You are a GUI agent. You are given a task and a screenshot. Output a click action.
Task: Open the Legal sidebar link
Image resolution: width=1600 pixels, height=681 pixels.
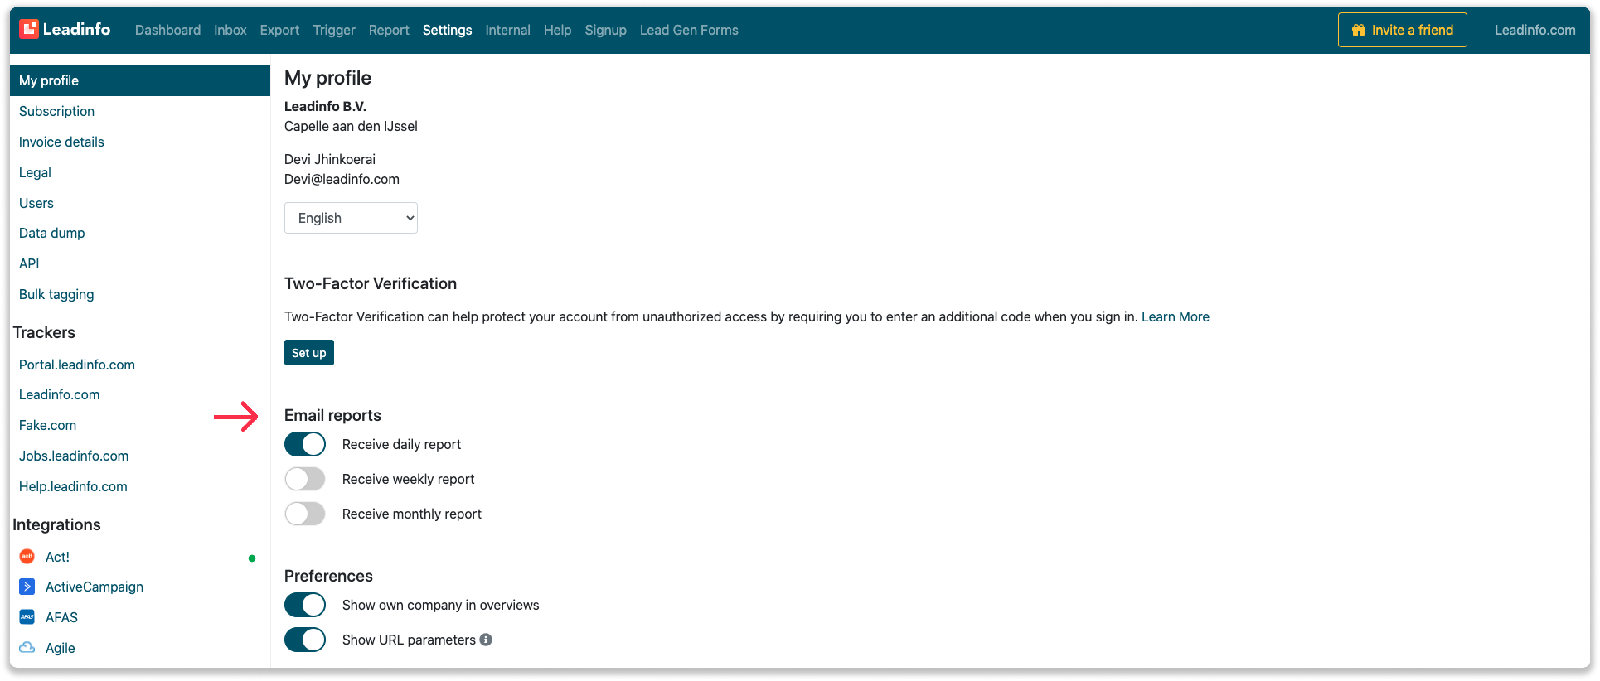(x=35, y=173)
